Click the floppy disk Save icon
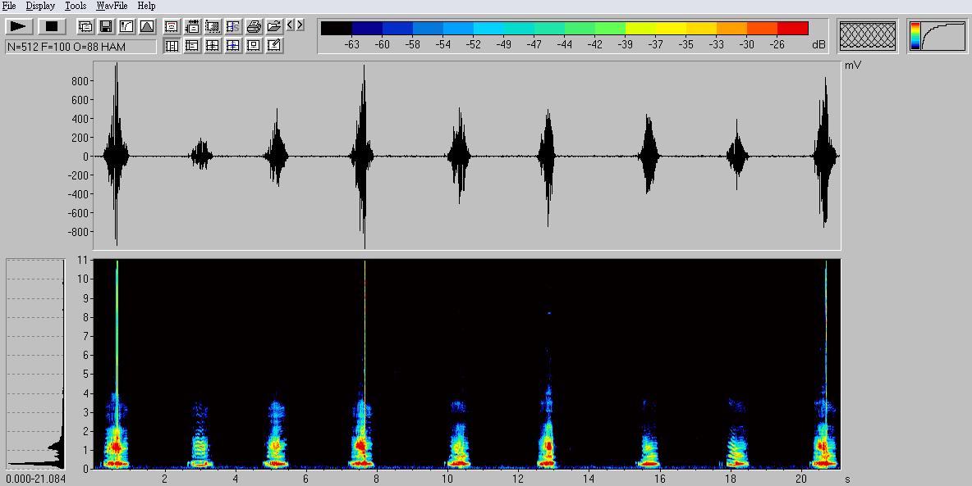The width and height of the screenshot is (972, 486). [106, 26]
